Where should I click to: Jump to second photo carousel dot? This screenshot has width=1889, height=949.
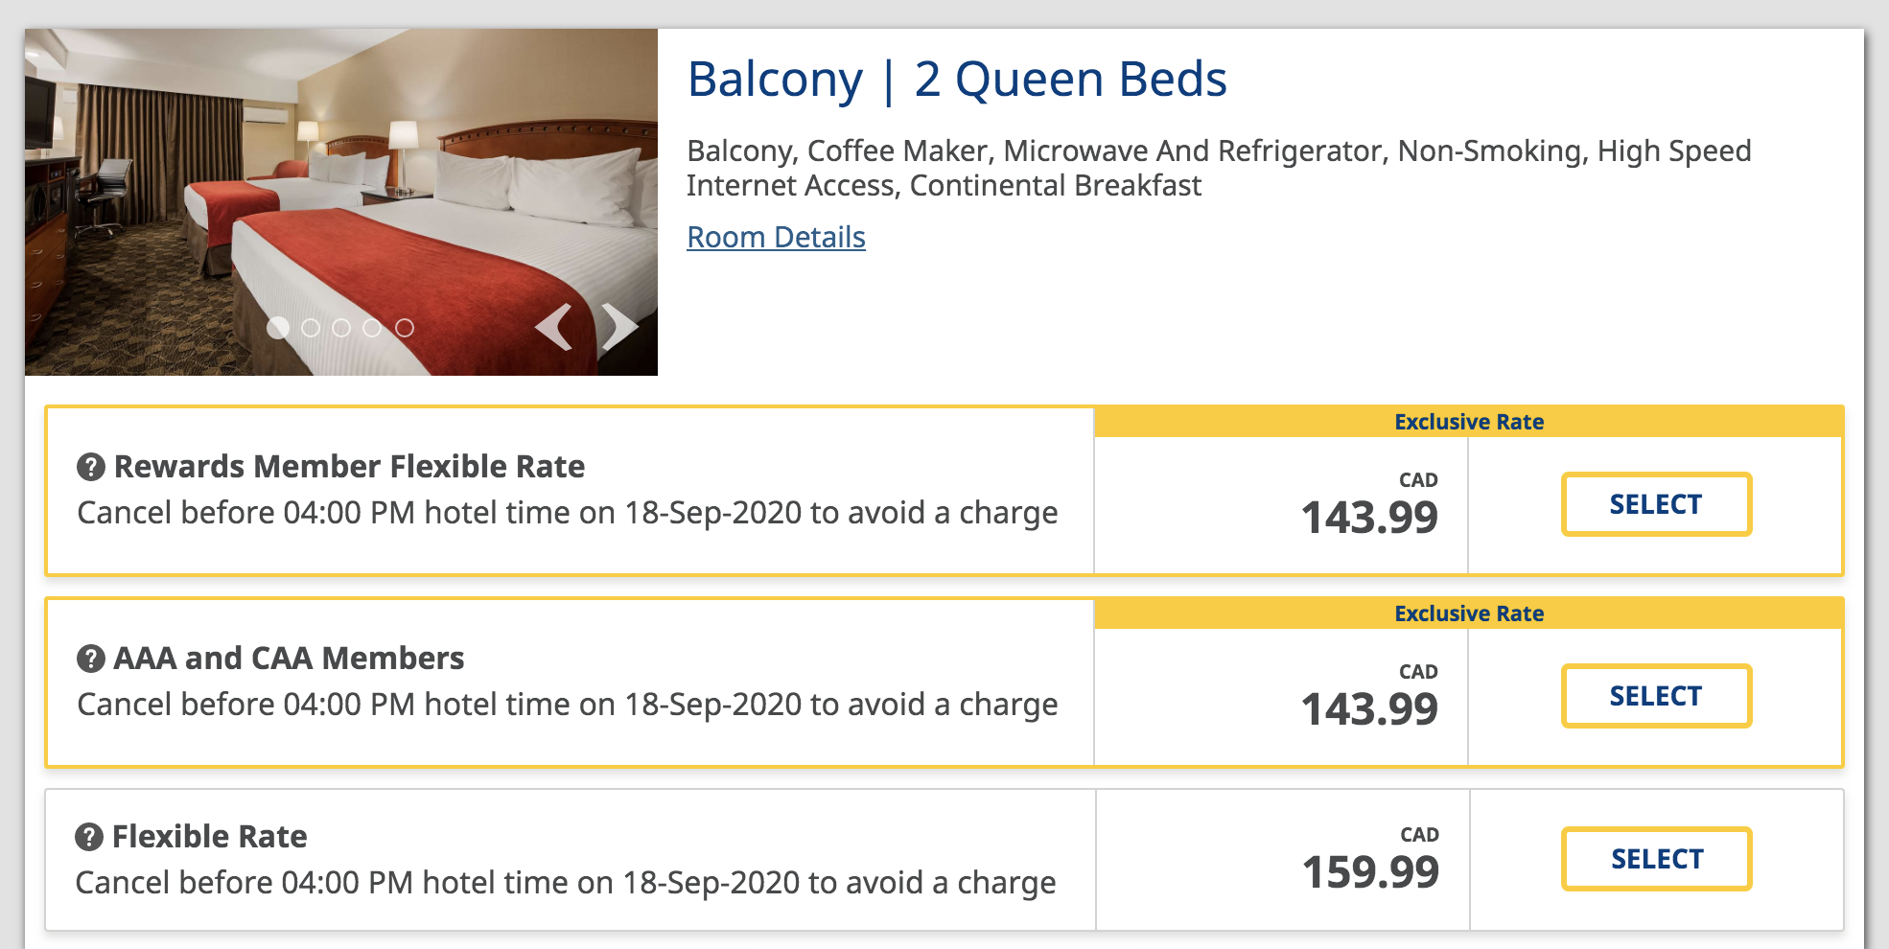(311, 328)
